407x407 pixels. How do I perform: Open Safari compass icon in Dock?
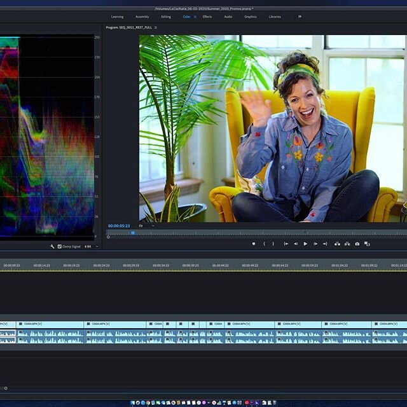coord(143,403)
